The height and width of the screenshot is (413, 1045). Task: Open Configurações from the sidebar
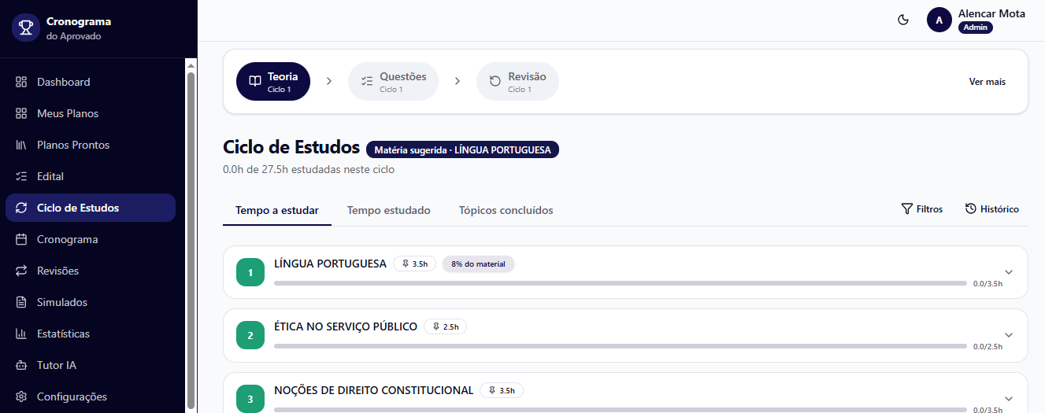tap(91, 396)
